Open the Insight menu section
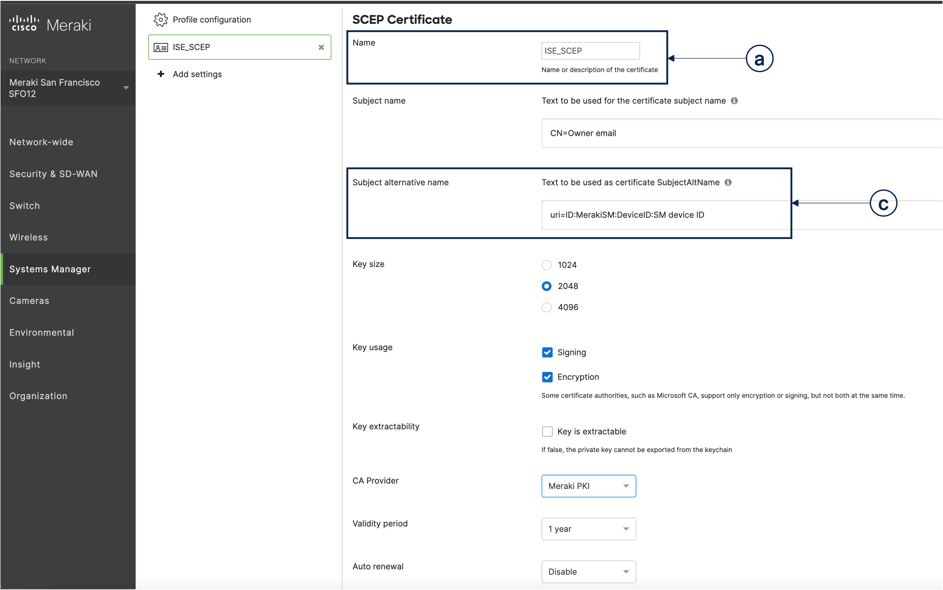The image size is (943, 590). (24, 364)
